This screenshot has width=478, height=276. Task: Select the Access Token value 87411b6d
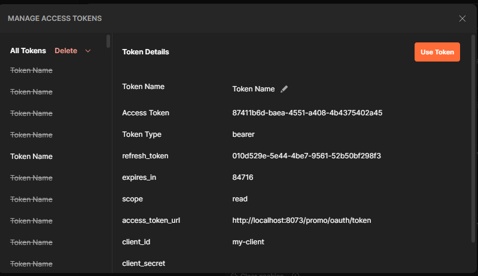click(307, 113)
